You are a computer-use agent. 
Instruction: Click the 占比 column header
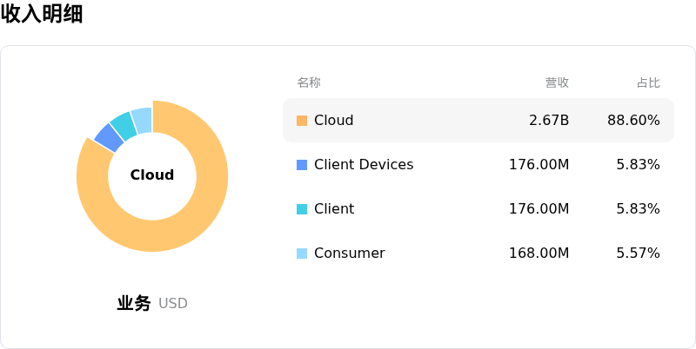point(648,82)
